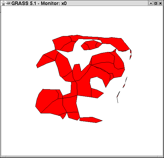Click the tiny red triangle under the upper-right polygon
The width and height of the screenshot is (164, 158).
(x=115, y=51)
